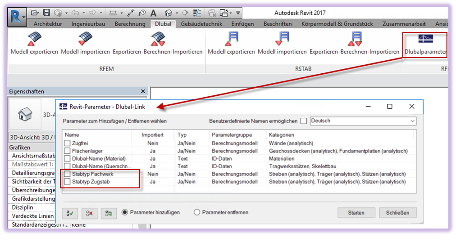Click the Close Hidden Windows icon
The image size is (456, 242).
pyautogui.click(x=212, y=13)
